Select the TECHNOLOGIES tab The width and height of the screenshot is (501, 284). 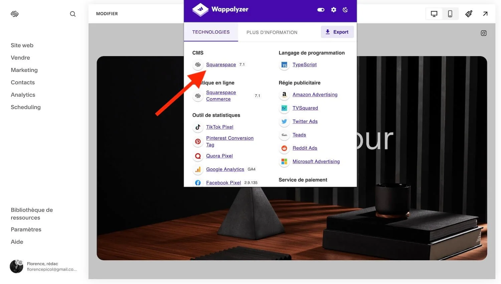point(211,32)
